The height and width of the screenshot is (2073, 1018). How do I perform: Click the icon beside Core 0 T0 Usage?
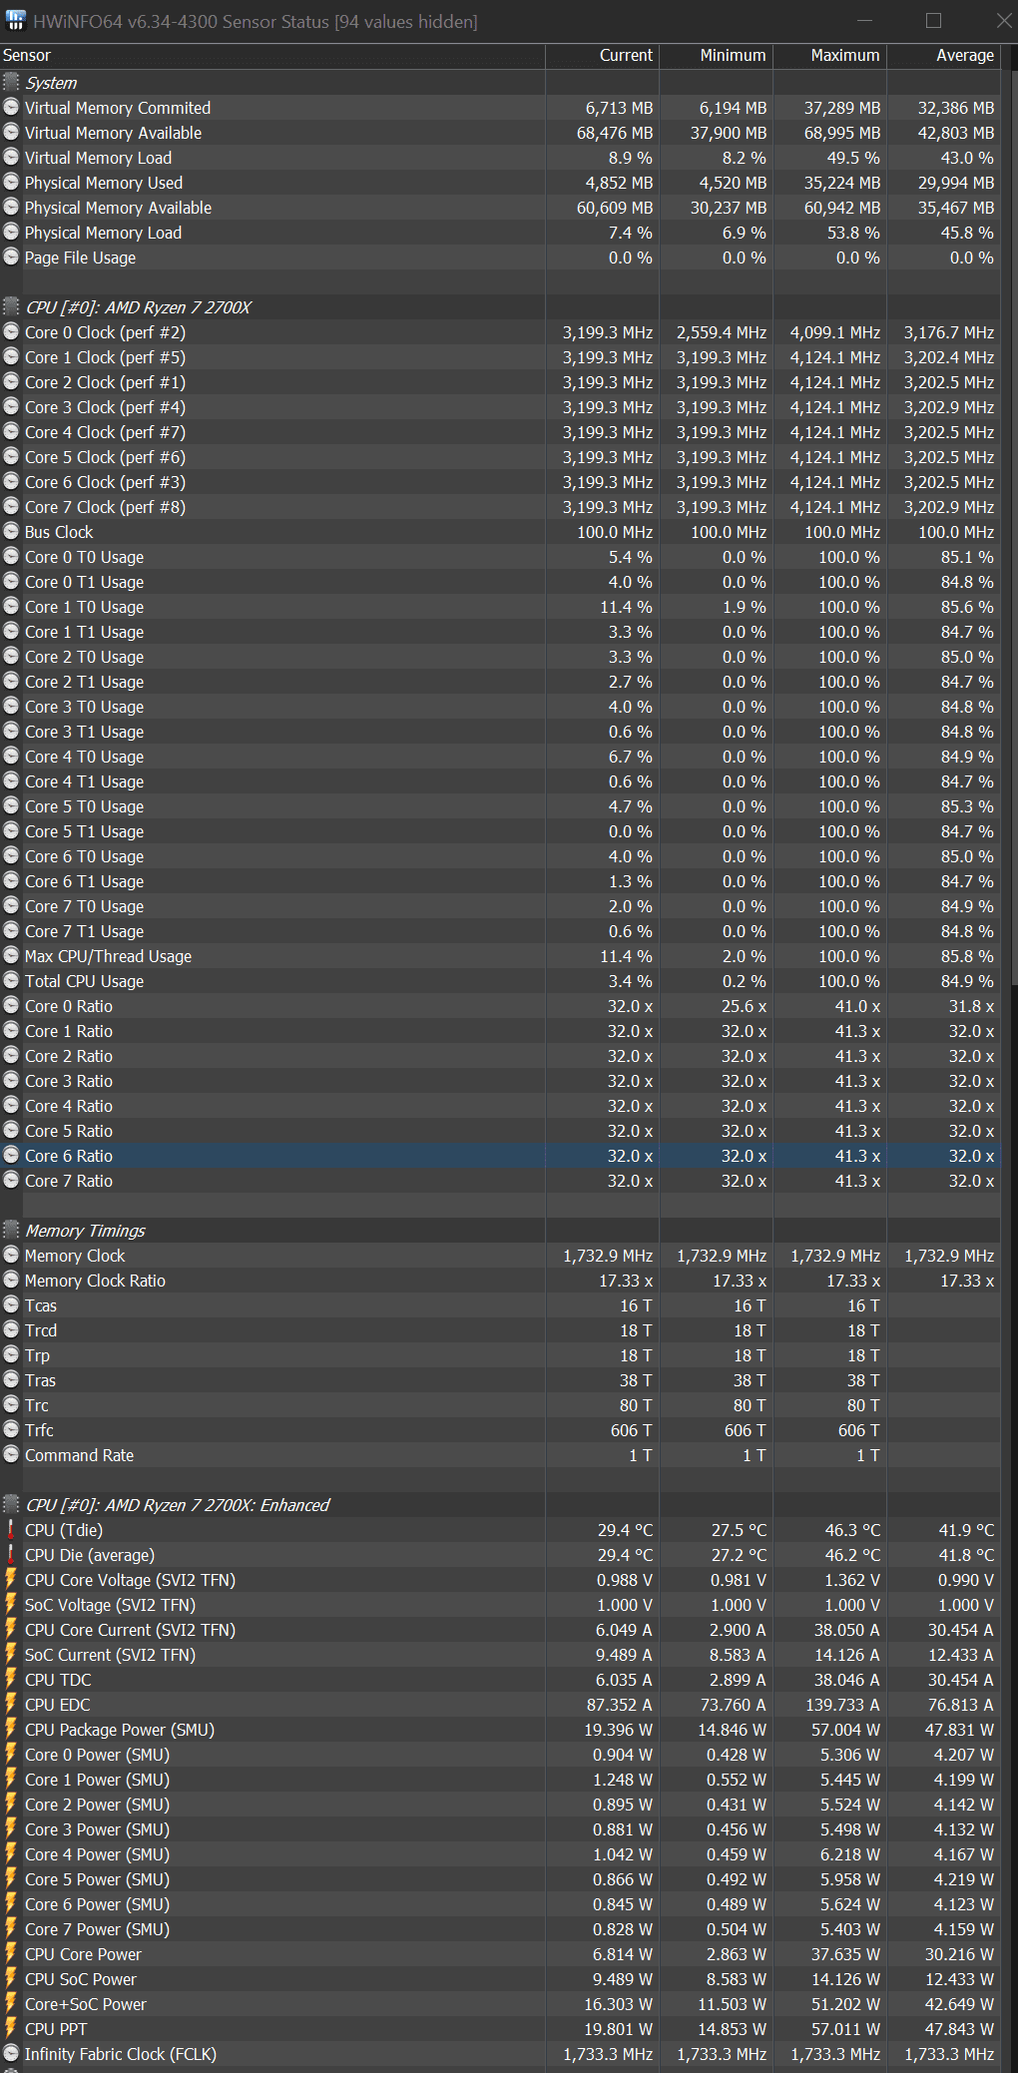coord(11,556)
